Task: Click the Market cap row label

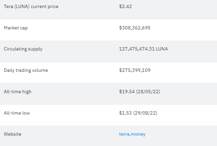Action: pyautogui.click(x=16, y=28)
